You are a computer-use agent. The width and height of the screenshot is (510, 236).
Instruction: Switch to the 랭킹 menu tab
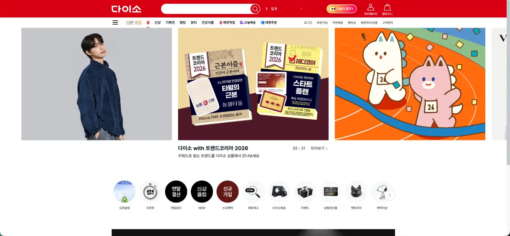pos(183,22)
